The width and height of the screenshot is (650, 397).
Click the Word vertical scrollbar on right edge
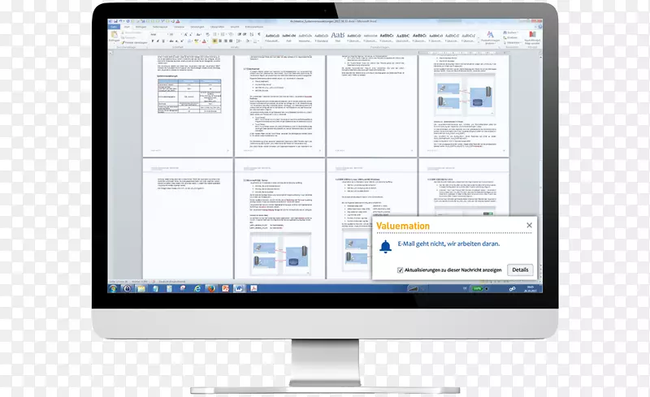[540, 166]
